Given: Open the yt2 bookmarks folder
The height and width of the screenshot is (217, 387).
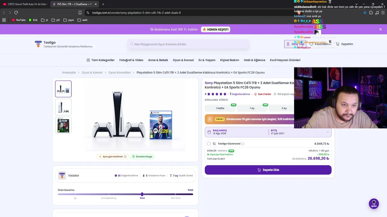Looking at the screenshot, I should [x=56, y=20].
